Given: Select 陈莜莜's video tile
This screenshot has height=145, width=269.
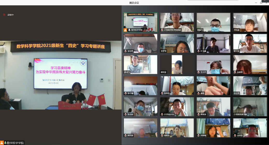Looking at the screenshot, I should 177,85.
